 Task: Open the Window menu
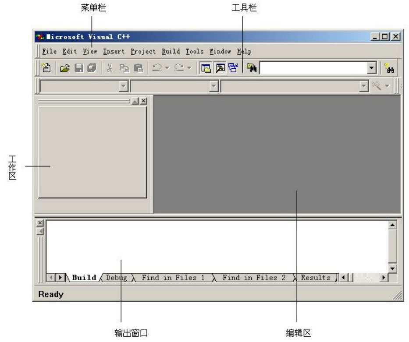tap(220, 52)
